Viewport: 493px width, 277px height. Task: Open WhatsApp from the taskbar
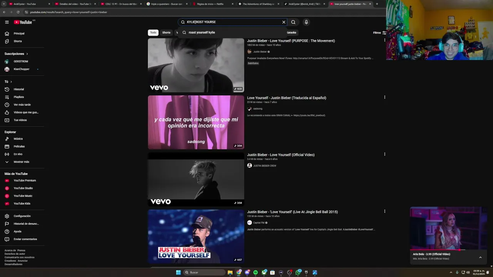pyautogui.click(x=298, y=272)
